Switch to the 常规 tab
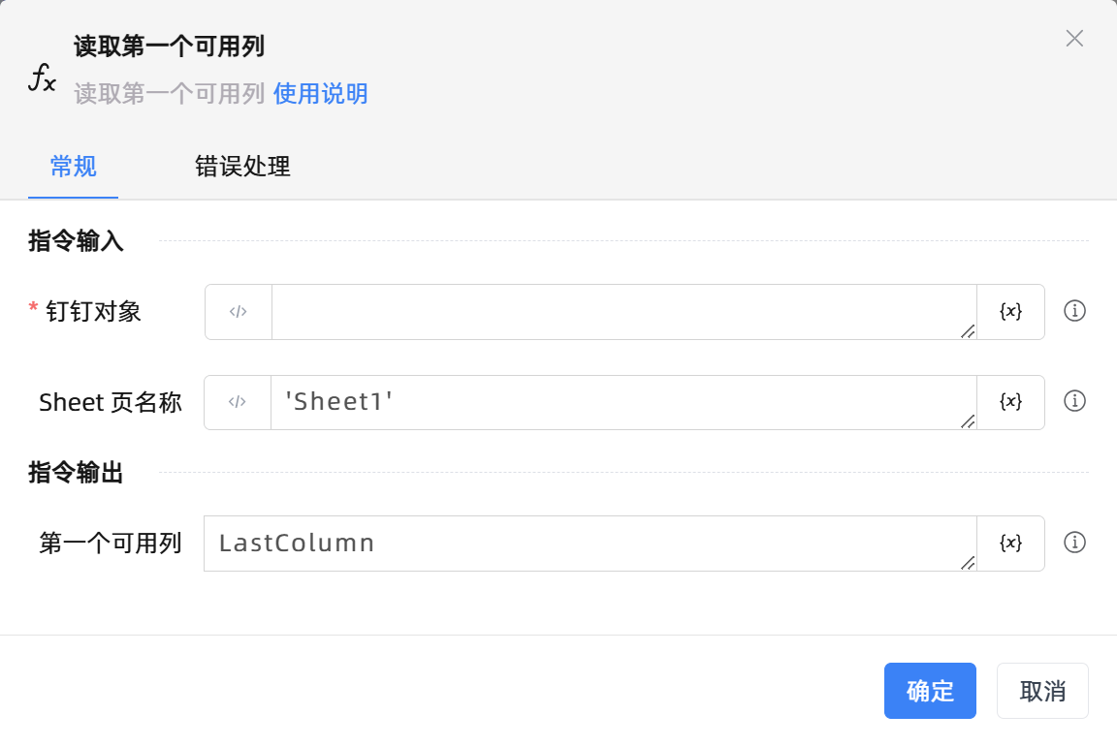The width and height of the screenshot is (1117, 746). point(73,167)
